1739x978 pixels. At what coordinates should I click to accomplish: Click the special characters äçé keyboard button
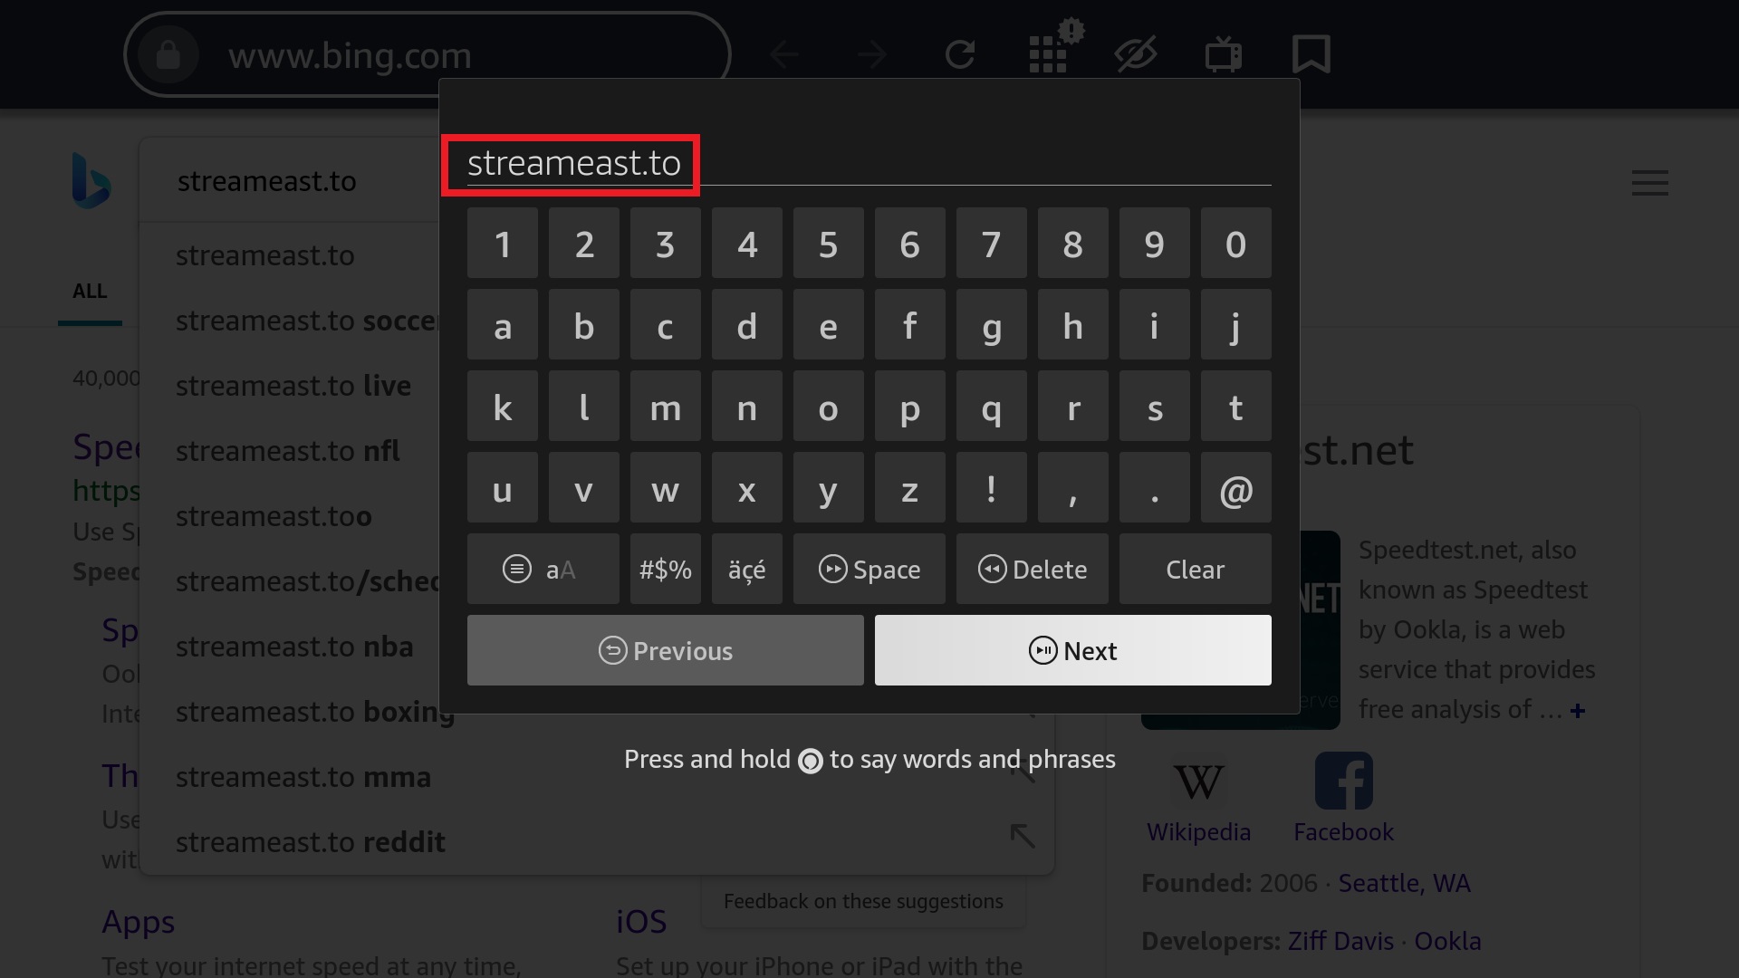coord(747,570)
